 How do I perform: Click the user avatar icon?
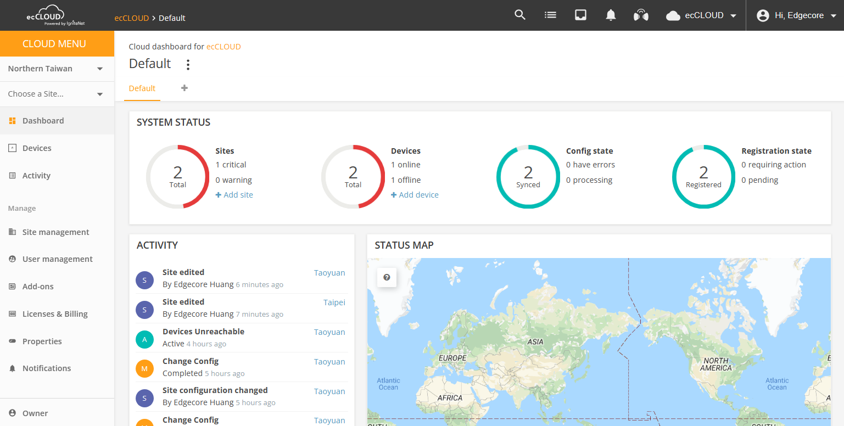[x=763, y=15]
